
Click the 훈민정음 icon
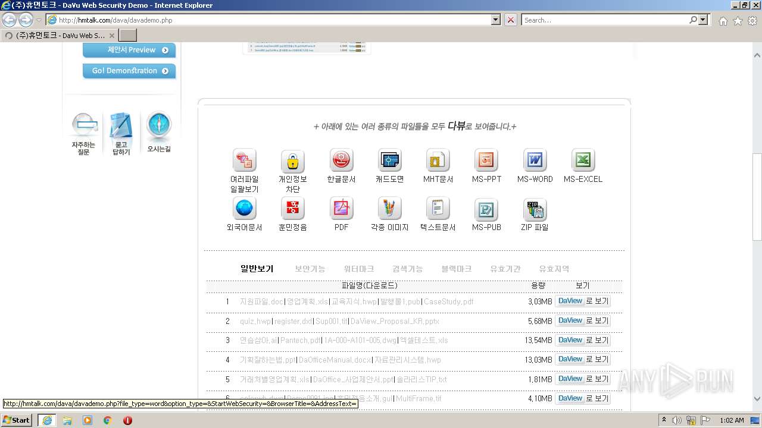pos(292,208)
